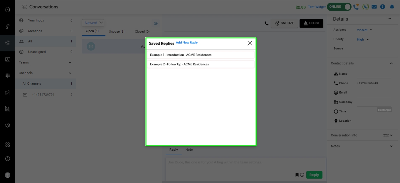400x183 pixels.
Task: Click the info circle icon in header
Action: [x=382, y=7]
